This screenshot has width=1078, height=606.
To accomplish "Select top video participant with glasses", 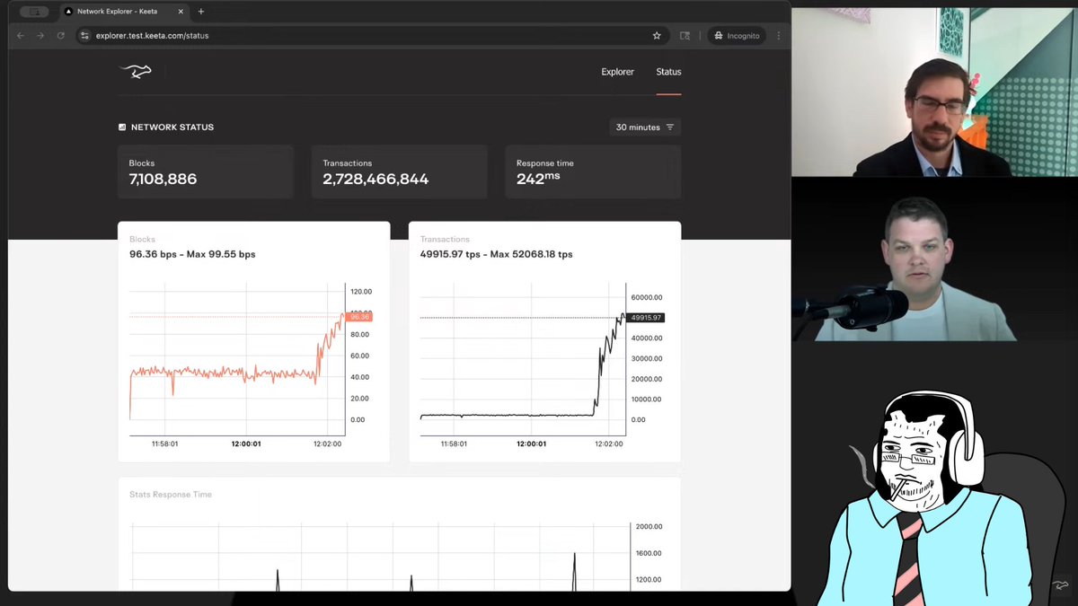I will 934,92.
